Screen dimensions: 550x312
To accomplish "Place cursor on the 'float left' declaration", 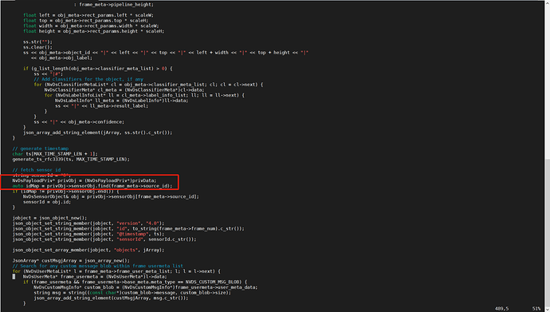I will click(x=88, y=15).
